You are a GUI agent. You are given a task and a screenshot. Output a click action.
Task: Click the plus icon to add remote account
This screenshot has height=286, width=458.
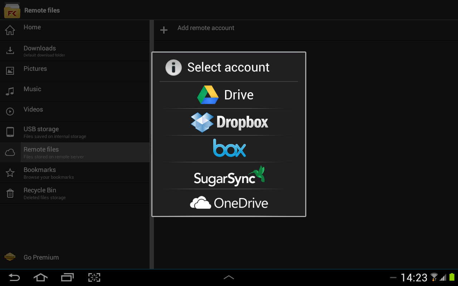(x=164, y=30)
